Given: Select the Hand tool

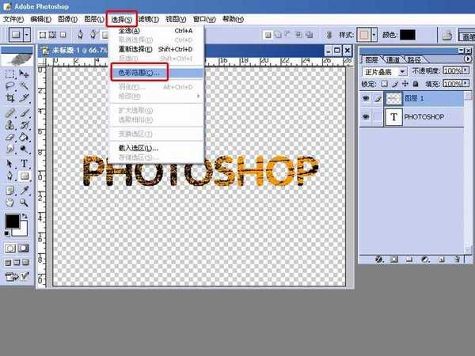Looking at the screenshot, I should click(10, 203).
